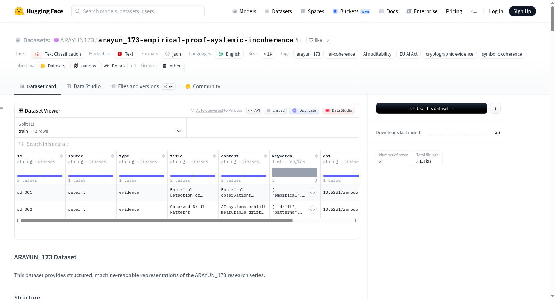Viewport: 555px width, 299px height.
Task: Open the Files and versions tab
Action: (143, 86)
